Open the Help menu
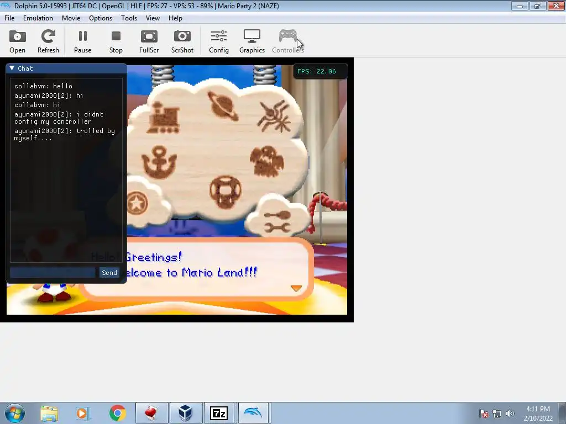 coord(175,18)
